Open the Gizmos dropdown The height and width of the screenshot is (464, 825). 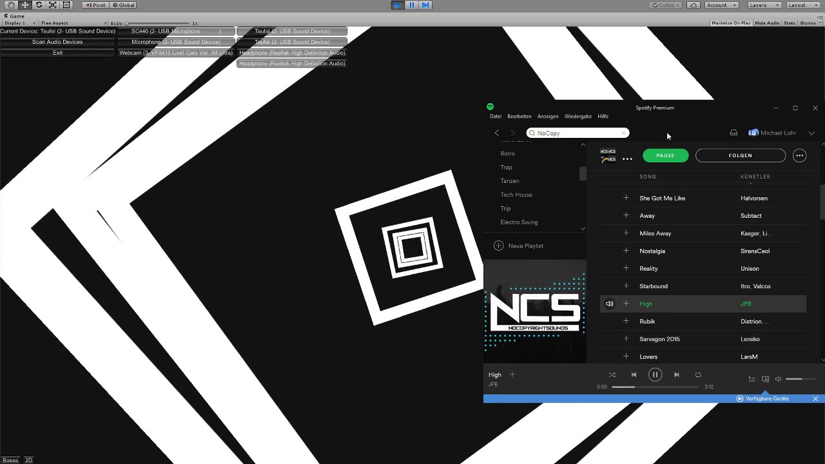[810, 23]
